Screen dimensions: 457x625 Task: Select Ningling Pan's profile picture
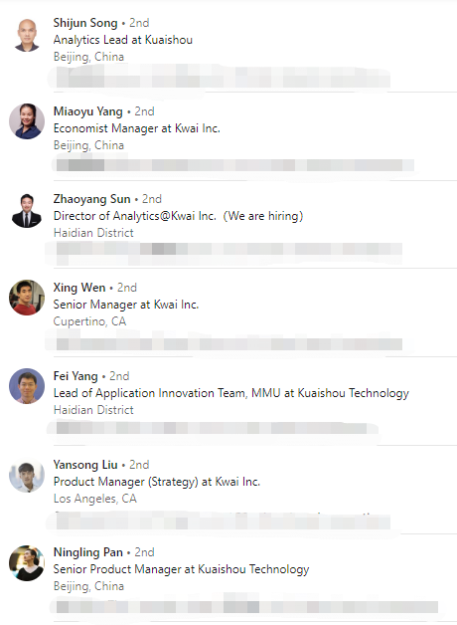point(27,563)
